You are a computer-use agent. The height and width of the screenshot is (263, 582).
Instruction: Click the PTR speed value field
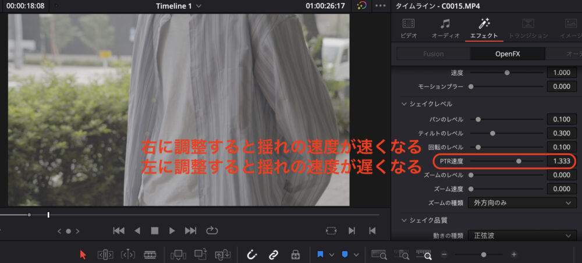click(x=559, y=160)
